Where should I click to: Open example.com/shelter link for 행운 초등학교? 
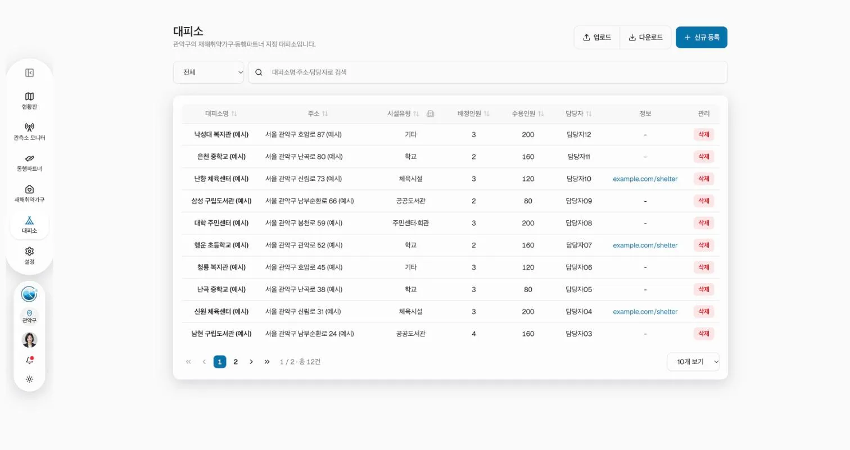(645, 245)
